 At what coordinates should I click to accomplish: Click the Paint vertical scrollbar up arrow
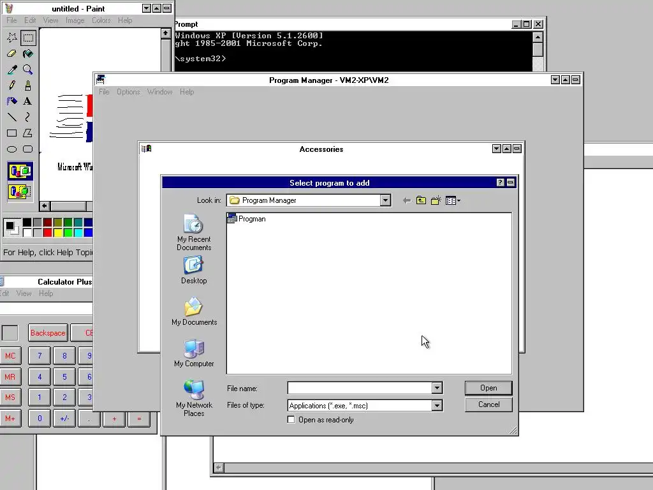tap(166, 33)
